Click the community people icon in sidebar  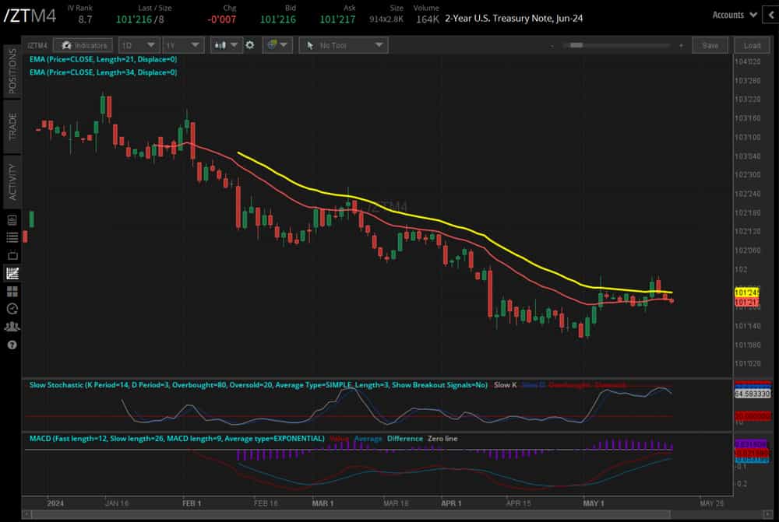click(x=12, y=326)
